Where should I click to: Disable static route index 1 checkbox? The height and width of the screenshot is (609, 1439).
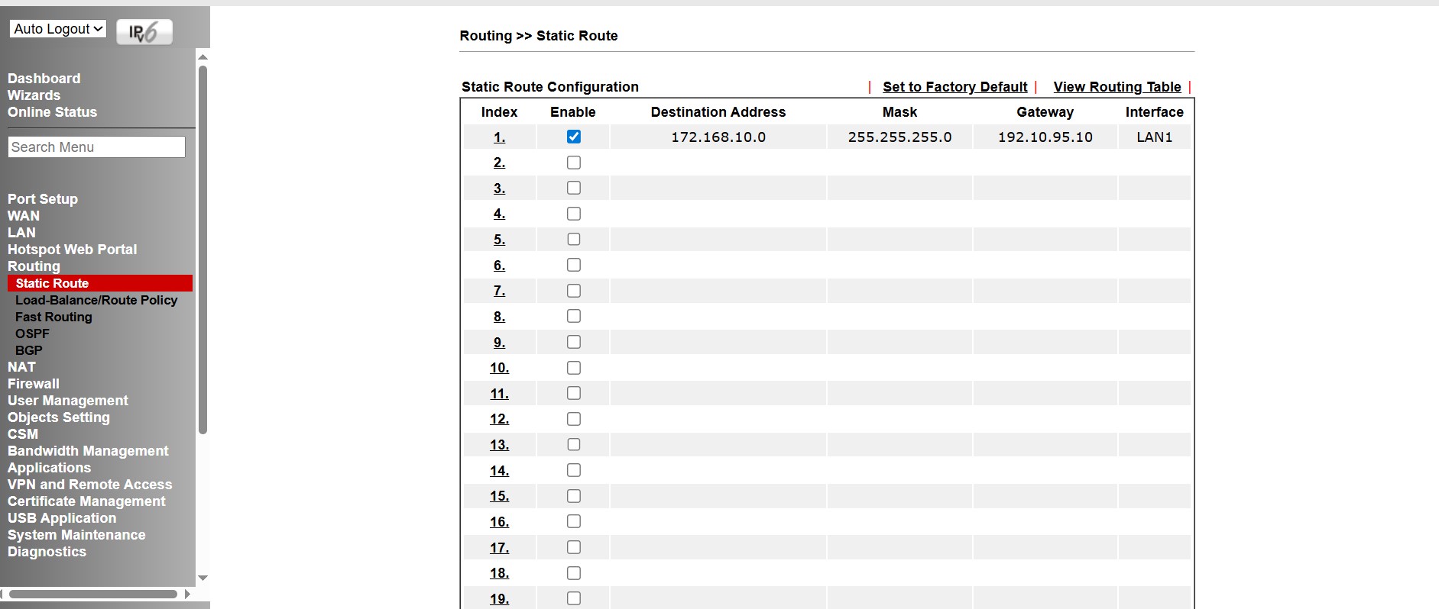pyautogui.click(x=574, y=137)
